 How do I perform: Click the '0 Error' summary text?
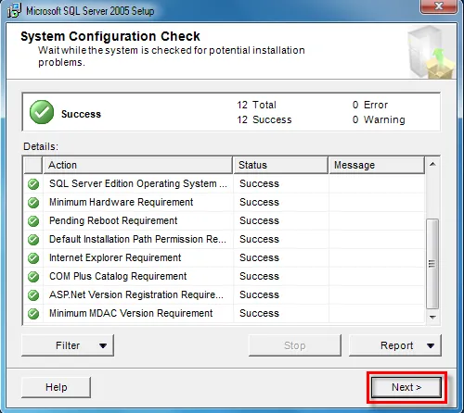click(x=370, y=105)
